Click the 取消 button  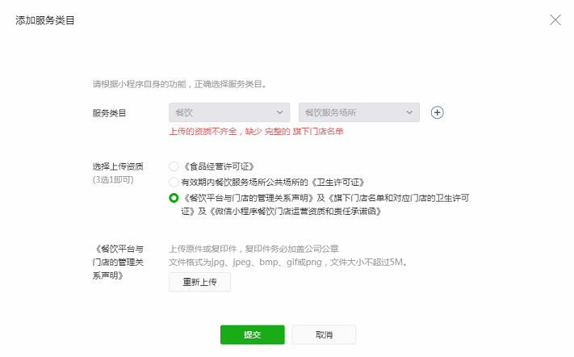[x=324, y=334]
